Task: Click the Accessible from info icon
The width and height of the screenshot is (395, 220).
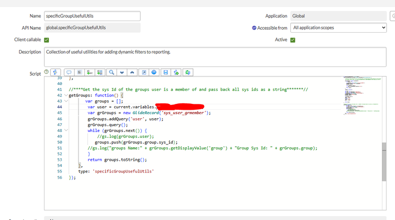Action: pyautogui.click(x=254, y=28)
